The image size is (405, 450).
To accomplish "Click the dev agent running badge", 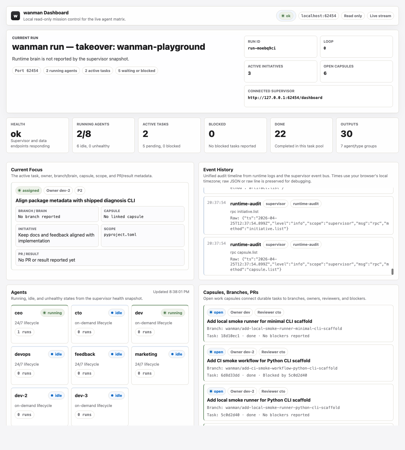I will click(x=173, y=313).
